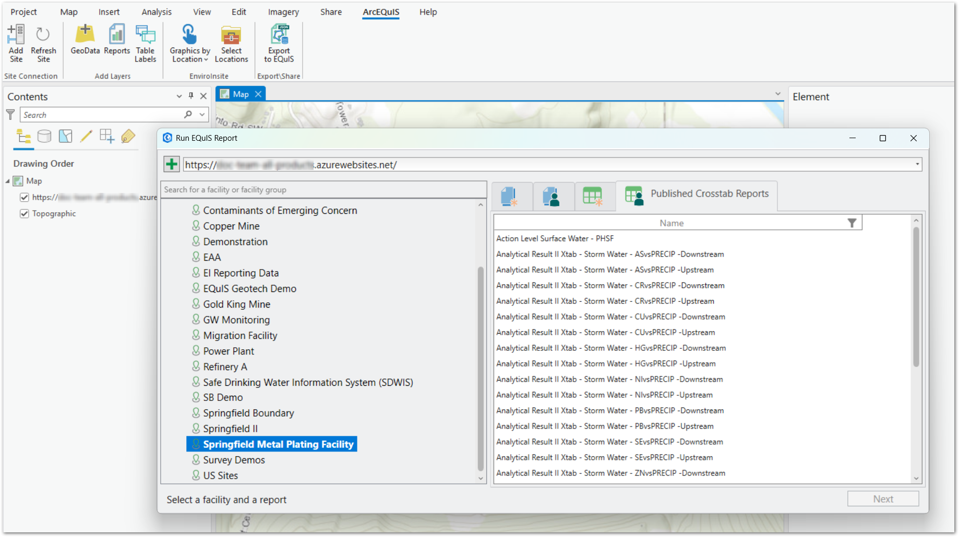Switch to the crosstab reports tab icon

pyautogui.click(x=593, y=197)
